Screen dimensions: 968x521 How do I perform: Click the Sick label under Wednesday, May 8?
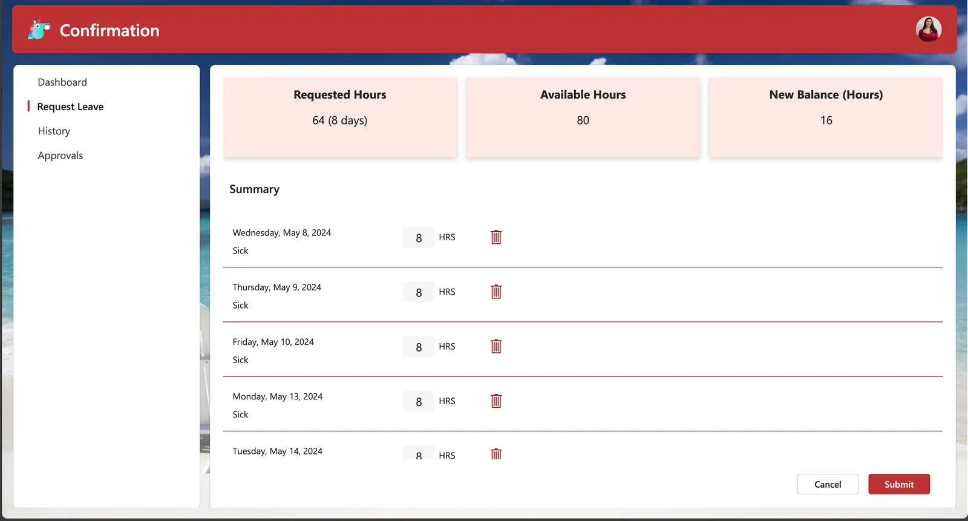click(x=241, y=251)
